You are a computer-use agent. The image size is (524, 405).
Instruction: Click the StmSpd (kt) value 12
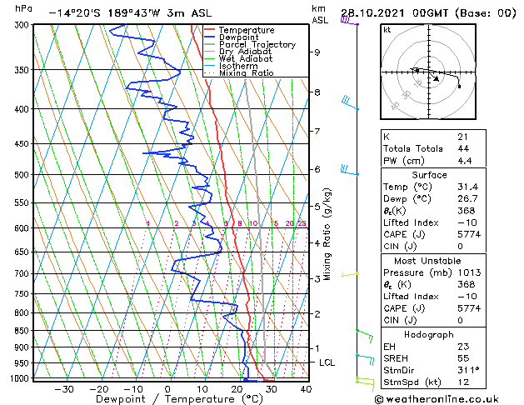click(463, 382)
